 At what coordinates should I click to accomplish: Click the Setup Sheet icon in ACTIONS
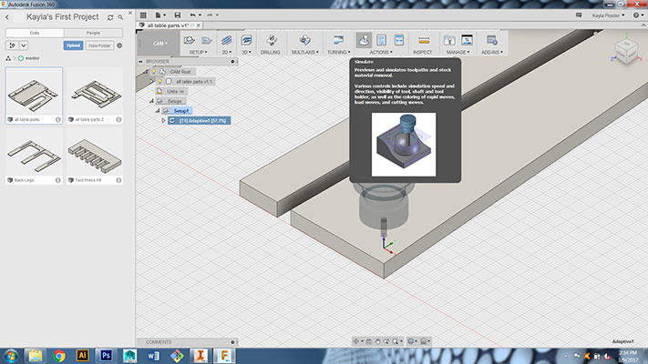[399, 40]
